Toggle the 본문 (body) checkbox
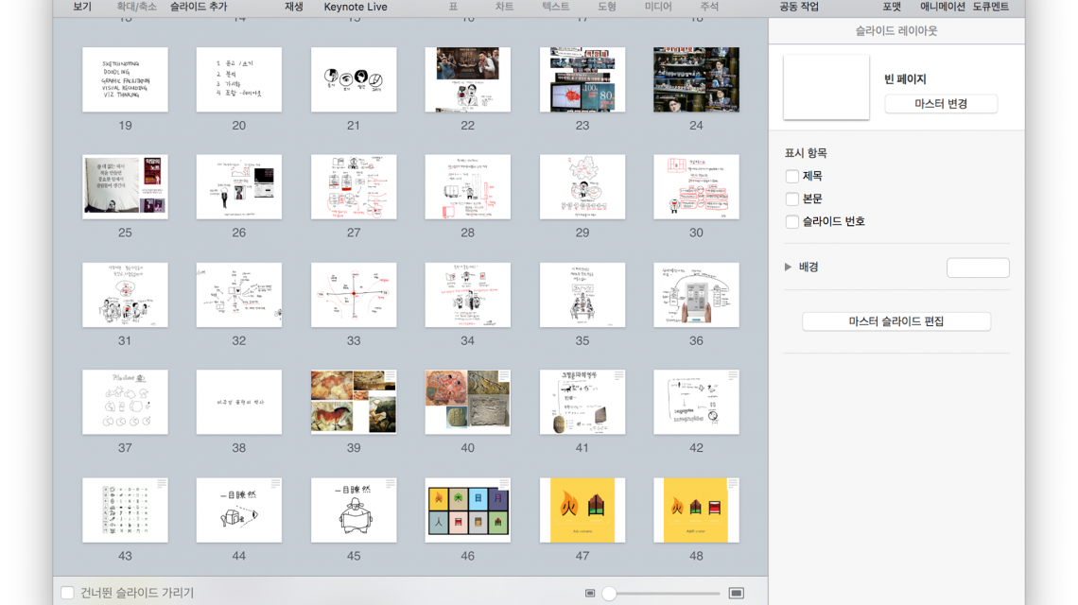Image resolution: width=1078 pixels, height=605 pixels. 792,199
